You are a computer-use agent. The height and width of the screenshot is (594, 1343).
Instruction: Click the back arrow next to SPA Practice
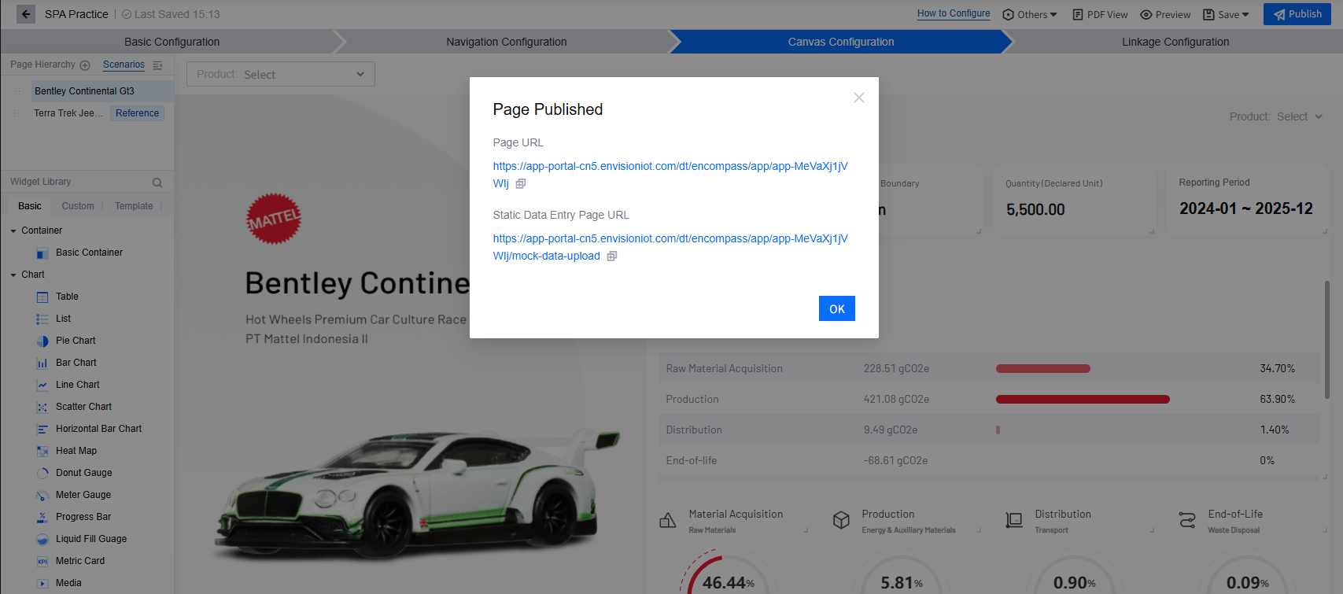coord(26,14)
